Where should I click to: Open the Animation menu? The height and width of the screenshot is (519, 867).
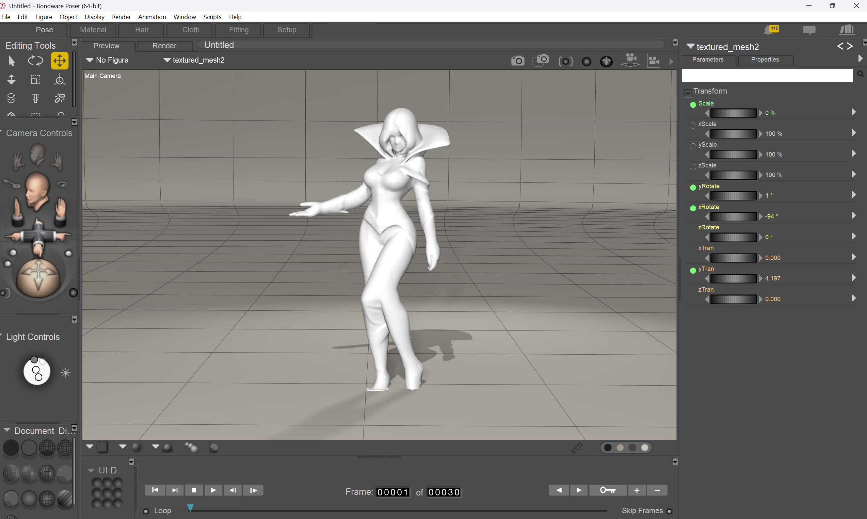[x=152, y=17]
